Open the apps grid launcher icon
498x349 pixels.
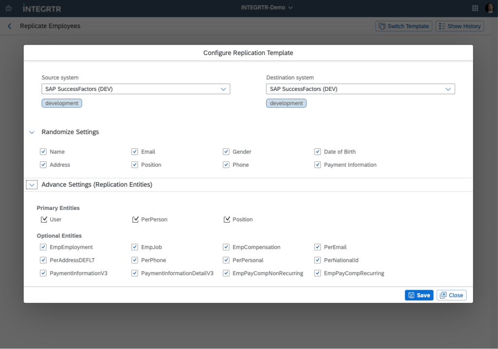tap(475, 8)
